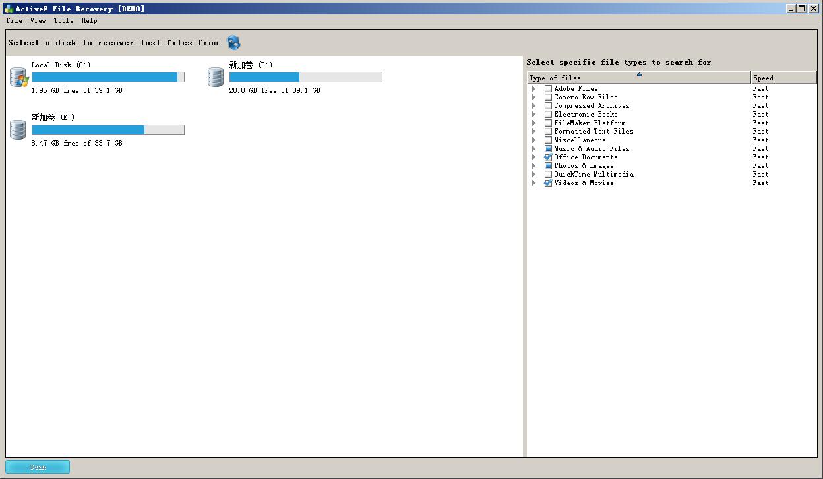Viewport: 823px width, 479px height.
Task: Uncheck the Videos & Movies checkbox
Action: [x=548, y=183]
